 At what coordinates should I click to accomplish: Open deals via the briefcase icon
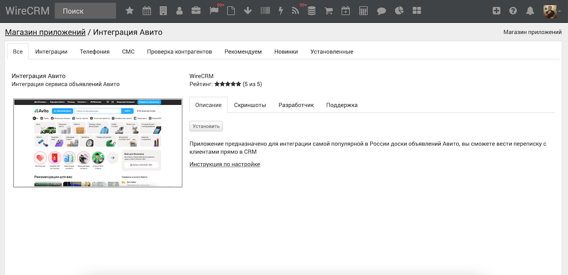(x=195, y=11)
